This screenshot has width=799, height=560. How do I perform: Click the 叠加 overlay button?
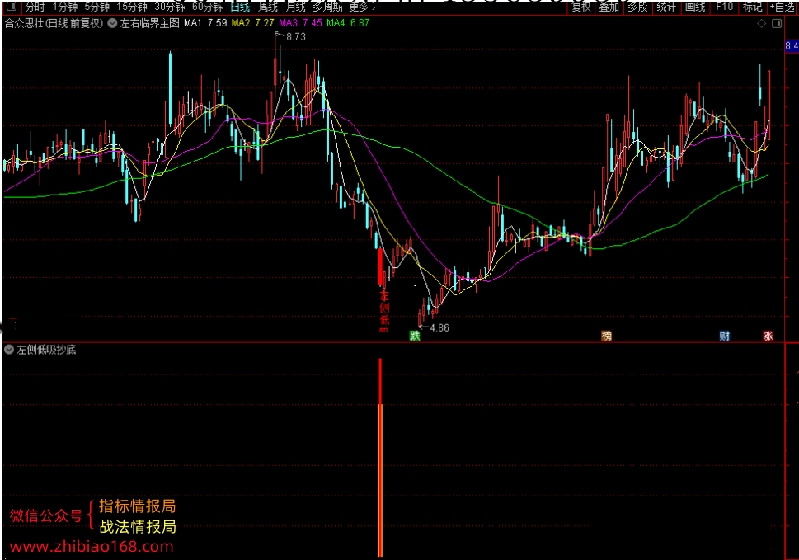[609, 7]
